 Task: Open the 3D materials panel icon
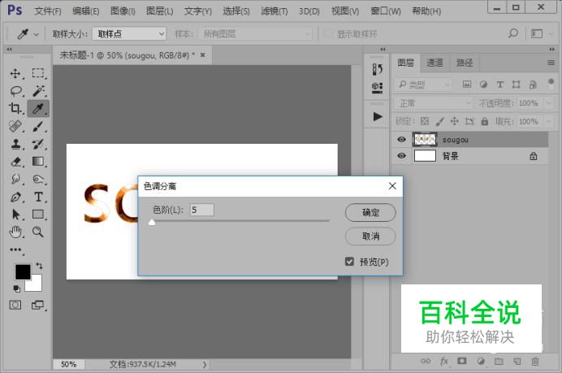tap(377, 88)
